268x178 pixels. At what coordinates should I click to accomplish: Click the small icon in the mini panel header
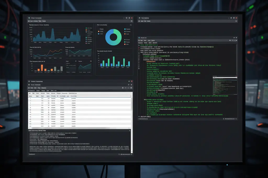click(x=76, y=61)
